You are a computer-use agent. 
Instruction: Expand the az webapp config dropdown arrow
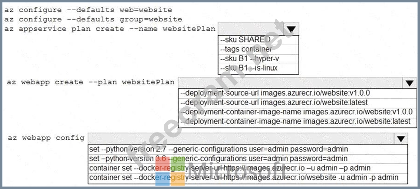pyautogui.click(x=401, y=139)
